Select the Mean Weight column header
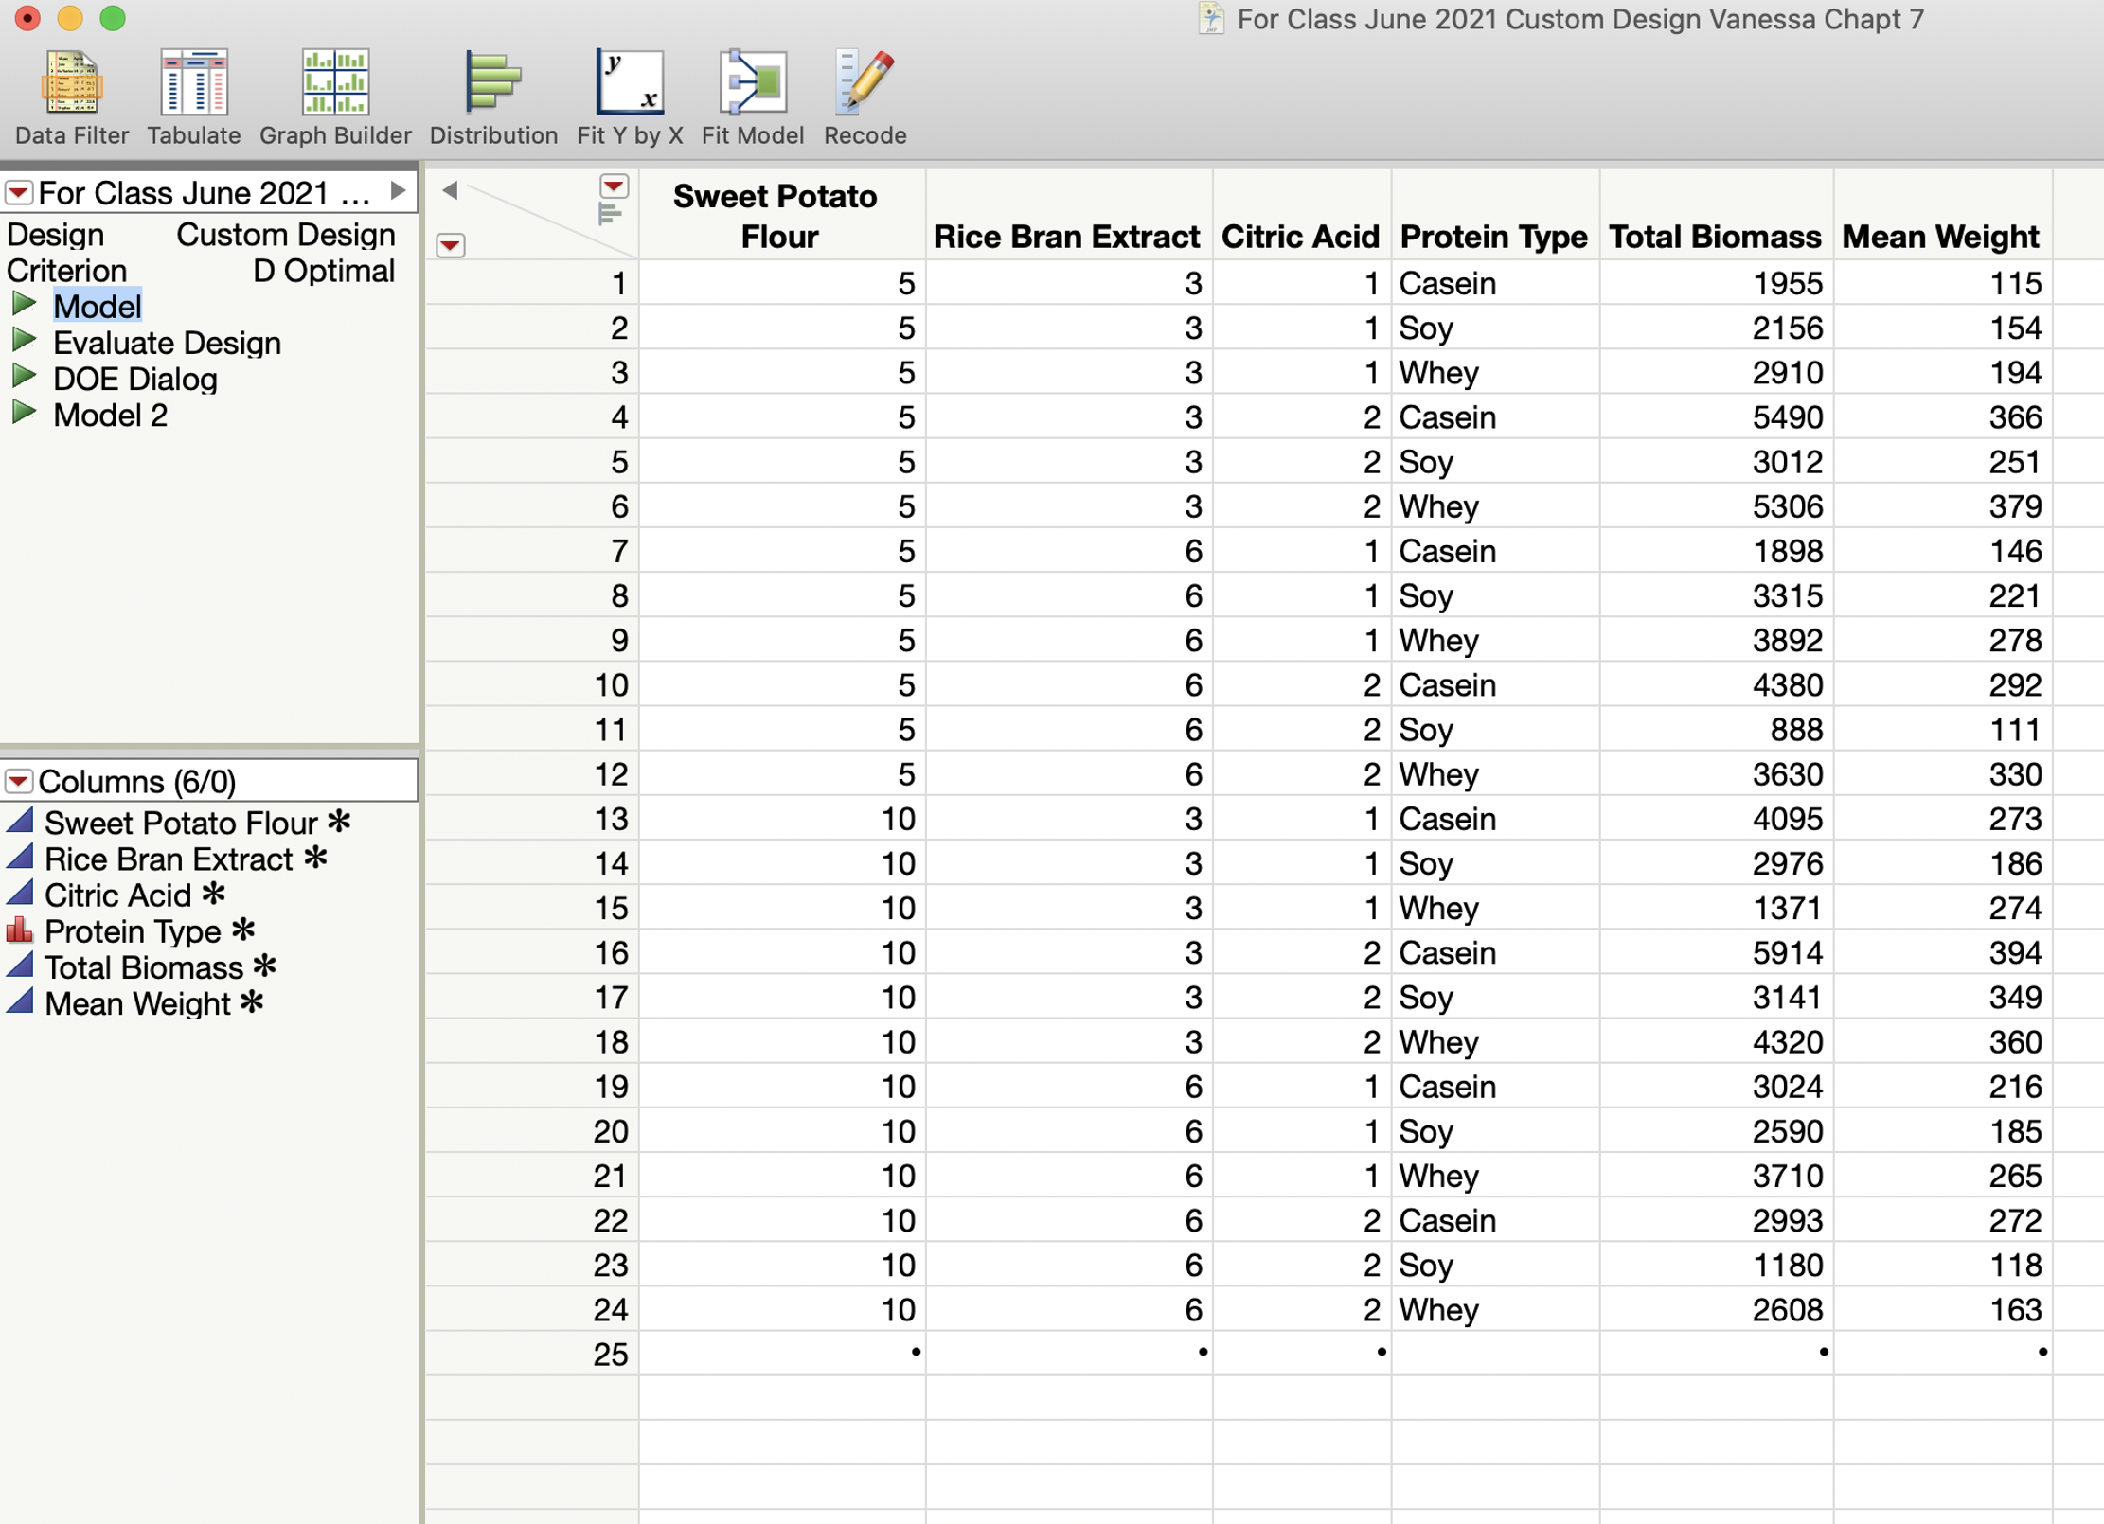Viewport: 2104px width, 1524px height. tap(1942, 215)
